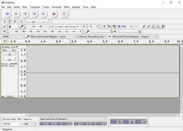Image resolution: width=183 pixels, height=131 pixels.
Task: Click Silence audio selection icon
Action: [124, 26]
